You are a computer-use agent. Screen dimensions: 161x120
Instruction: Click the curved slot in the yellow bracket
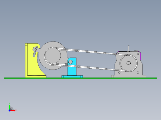pyautogui.click(x=34, y=54)
